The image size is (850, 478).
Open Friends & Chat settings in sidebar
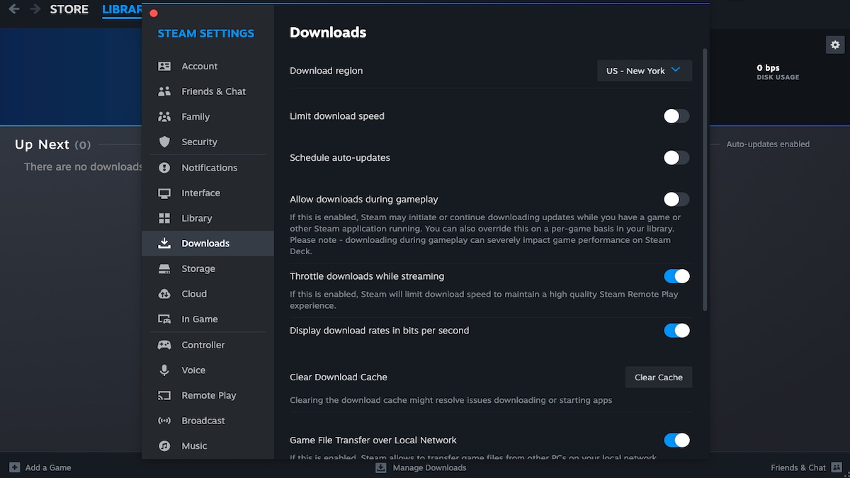point(164,91)
